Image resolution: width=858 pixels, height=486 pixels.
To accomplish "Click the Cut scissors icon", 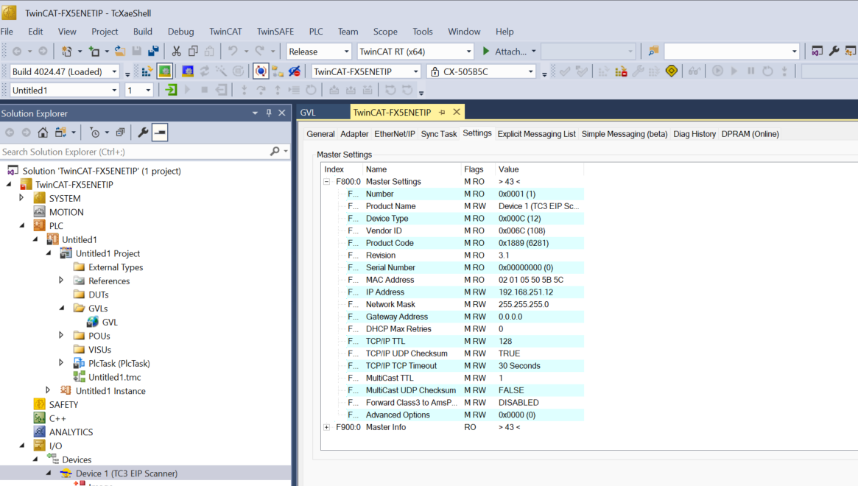I will [176, 52].
